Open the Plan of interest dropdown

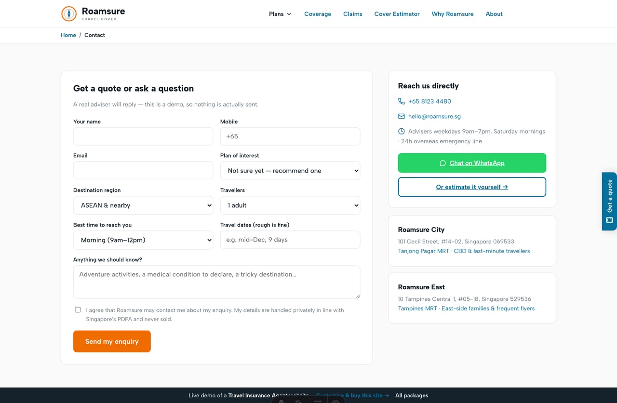(290, 171)
